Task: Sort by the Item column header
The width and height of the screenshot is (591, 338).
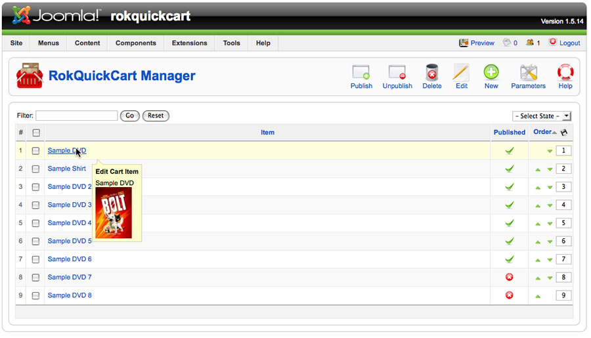Action: [267, 133]
